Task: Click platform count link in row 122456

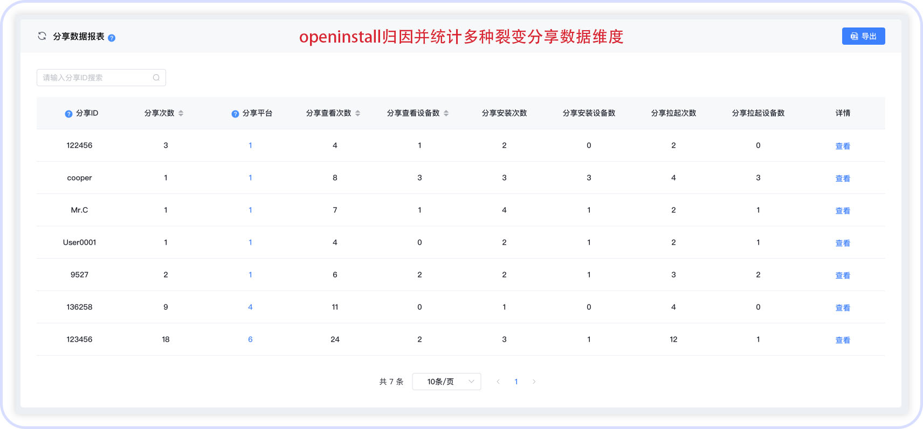Action: pos(250,146)
